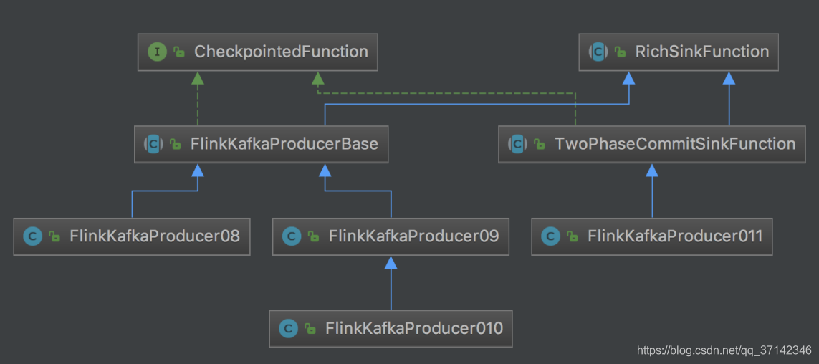The height and width of the screenshot is (364, 819).
Task: Select the TwoPhaseCommitSinkFunction node label
Action: click(675, 143)
